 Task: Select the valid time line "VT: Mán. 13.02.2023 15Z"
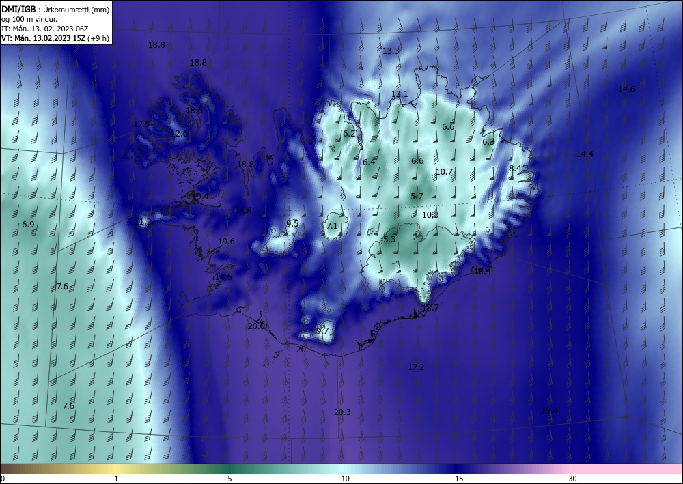(x=43, y=38)
